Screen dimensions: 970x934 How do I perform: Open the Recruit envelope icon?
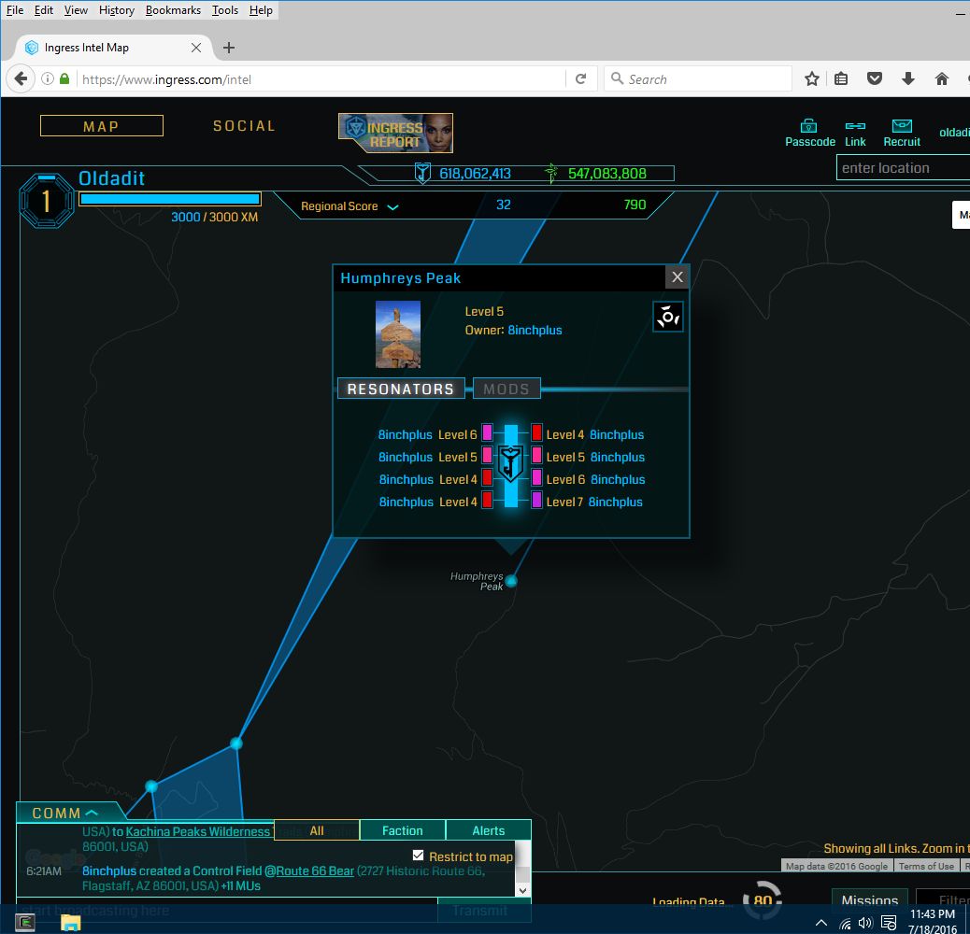pos(902,126)
